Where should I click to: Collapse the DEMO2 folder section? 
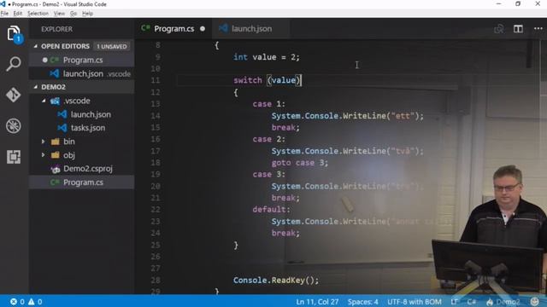click(x=36, y=87)
